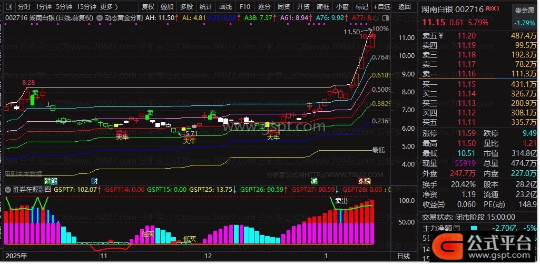Open F10 company information
This screenshot has width=540, height=264.
click(244, 7)
